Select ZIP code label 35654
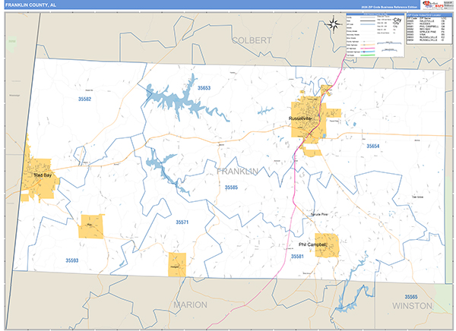The width and height of the screenshot is (456, 331). (373, 147)
